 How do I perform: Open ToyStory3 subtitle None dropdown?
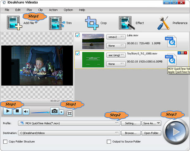[116, 64]
